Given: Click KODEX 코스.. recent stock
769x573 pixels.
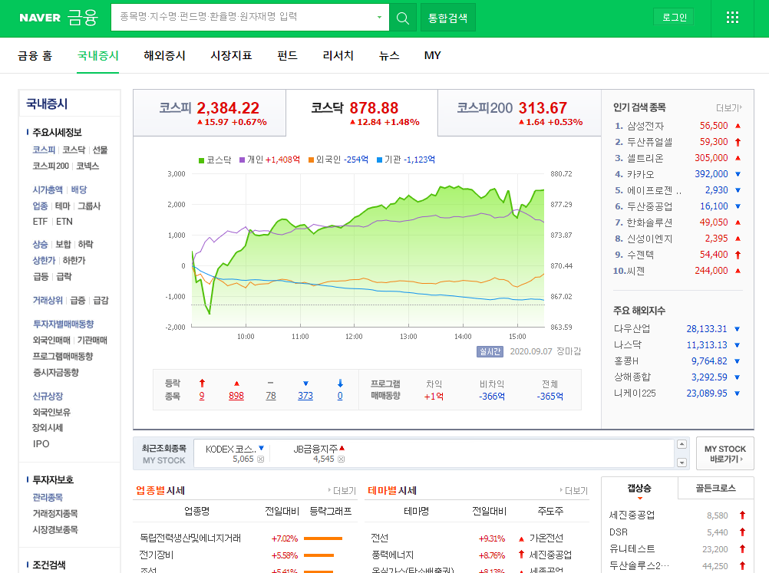Looking at the screenshot, I should [x=230, y=449].
